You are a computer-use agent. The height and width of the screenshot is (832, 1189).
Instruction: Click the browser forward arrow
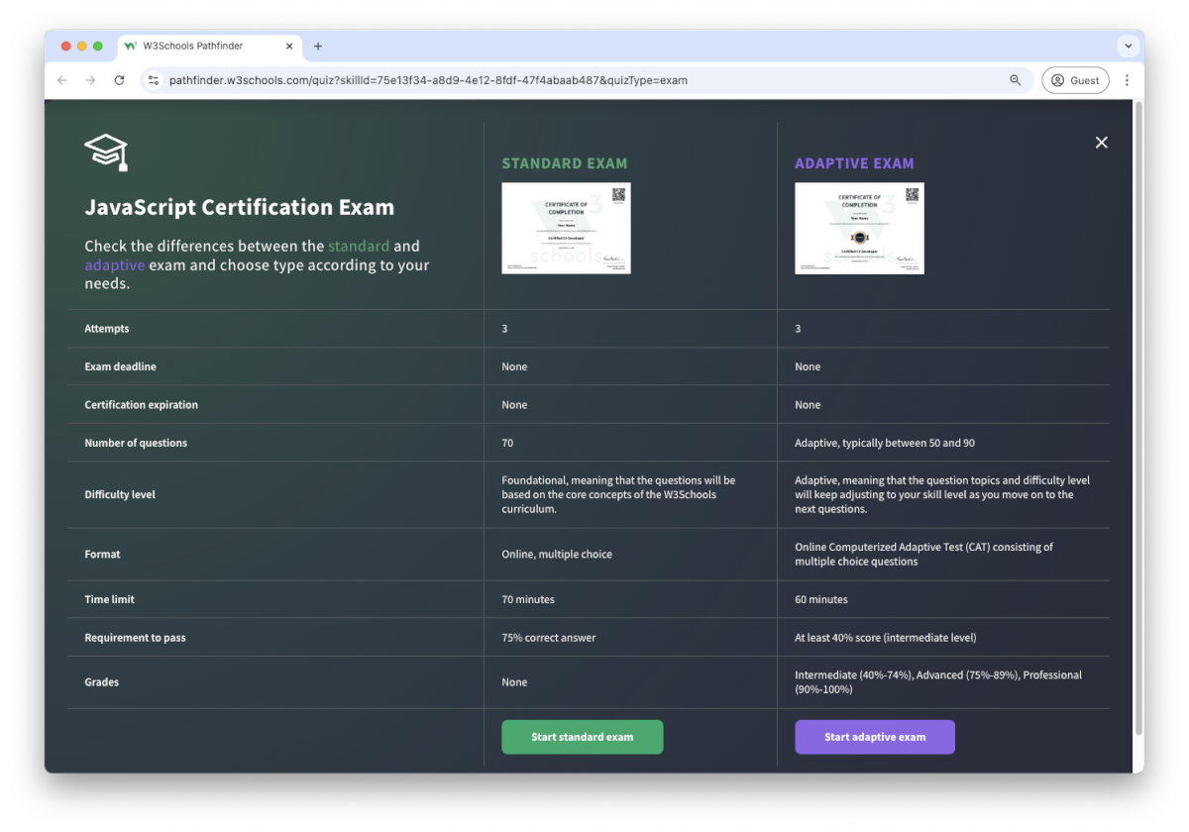(x=90, y=80)
